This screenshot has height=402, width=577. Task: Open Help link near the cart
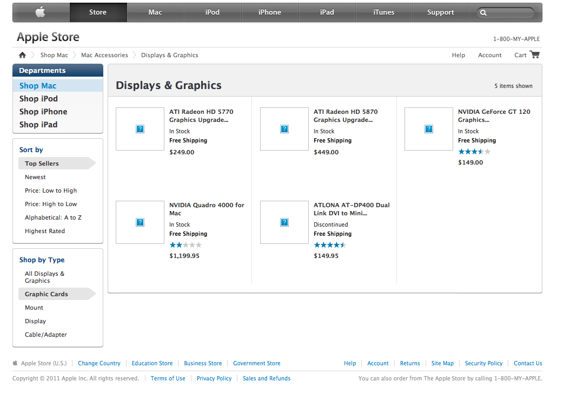pos(459,55)
